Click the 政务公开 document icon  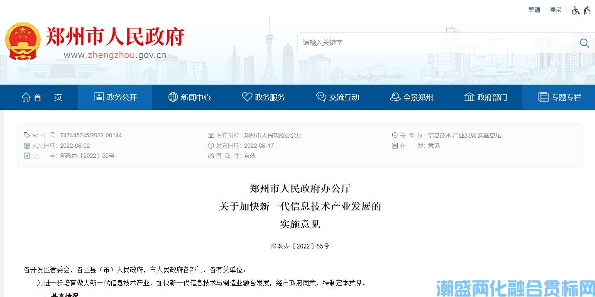tap(99, 97)
